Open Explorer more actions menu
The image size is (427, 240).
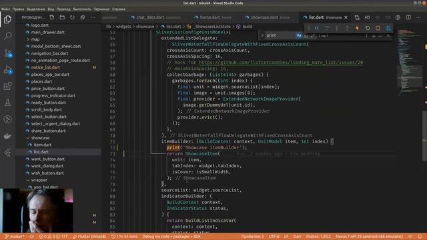[93, 17]
